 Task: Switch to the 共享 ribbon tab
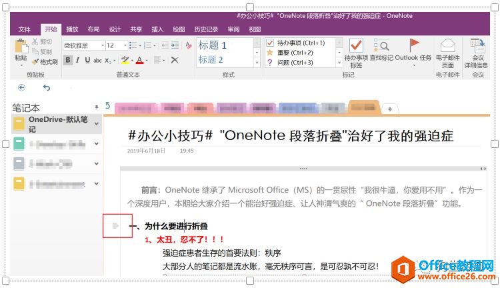[x=136, y=29]
